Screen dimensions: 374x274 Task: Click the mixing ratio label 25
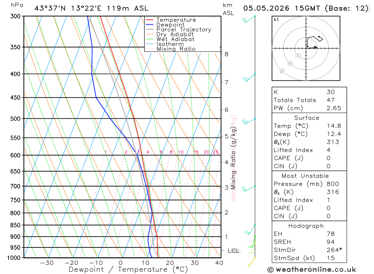(x=215, y=152)
